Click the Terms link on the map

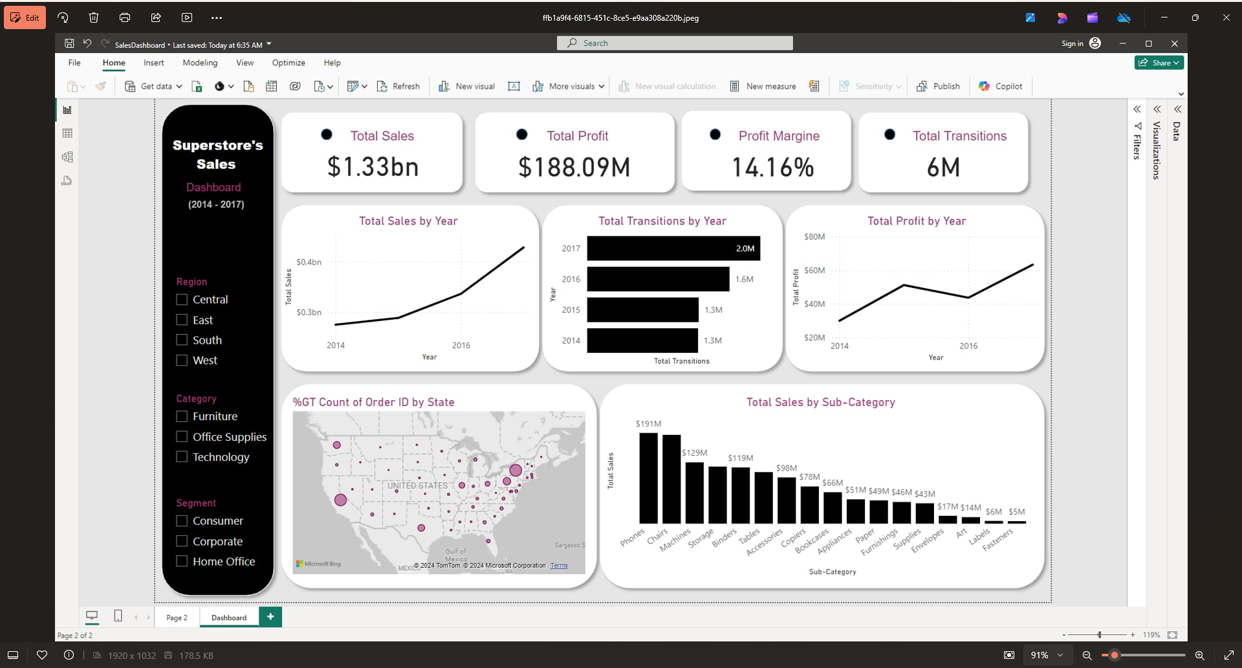tap(558, 565)
